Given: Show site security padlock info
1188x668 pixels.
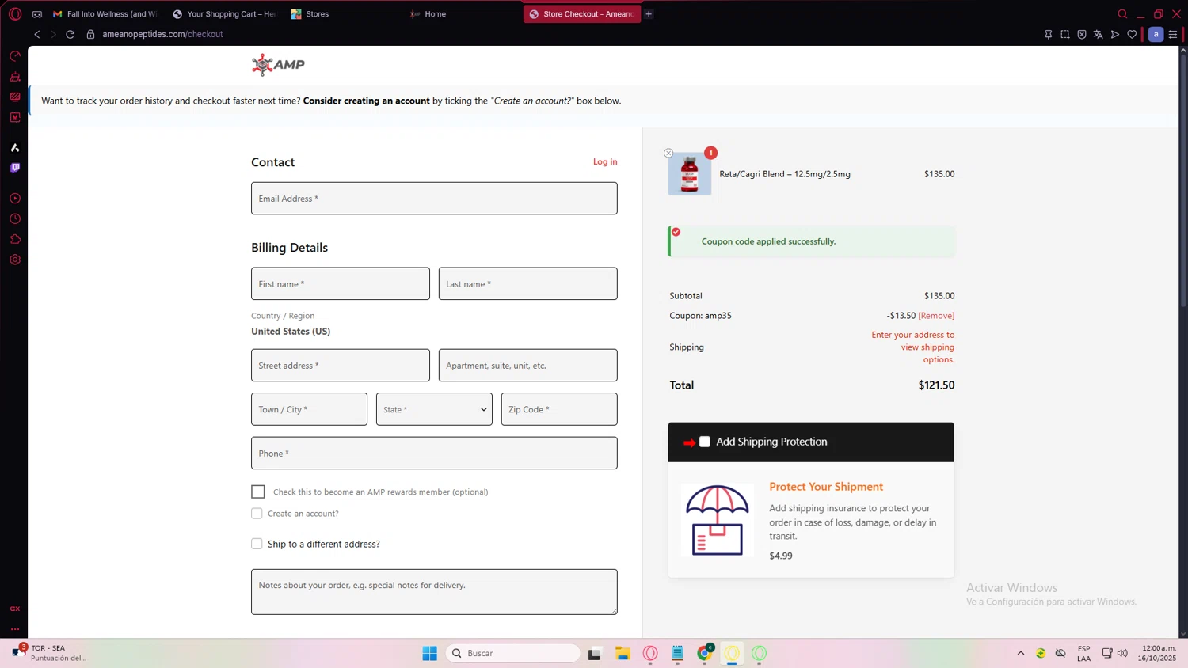Looking at the screenshot, I should pos(90,34).
